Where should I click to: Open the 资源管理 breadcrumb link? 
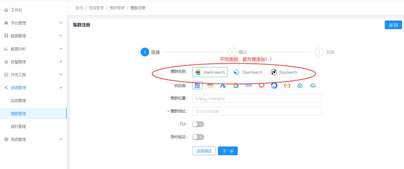tap(96, 8)
